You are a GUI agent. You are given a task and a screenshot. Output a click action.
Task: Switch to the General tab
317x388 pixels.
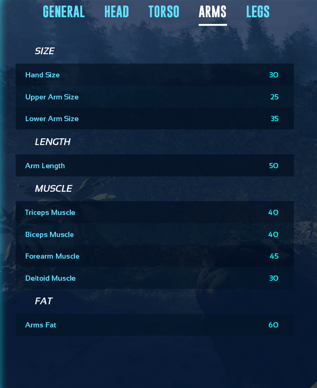[x=64, y=12]
